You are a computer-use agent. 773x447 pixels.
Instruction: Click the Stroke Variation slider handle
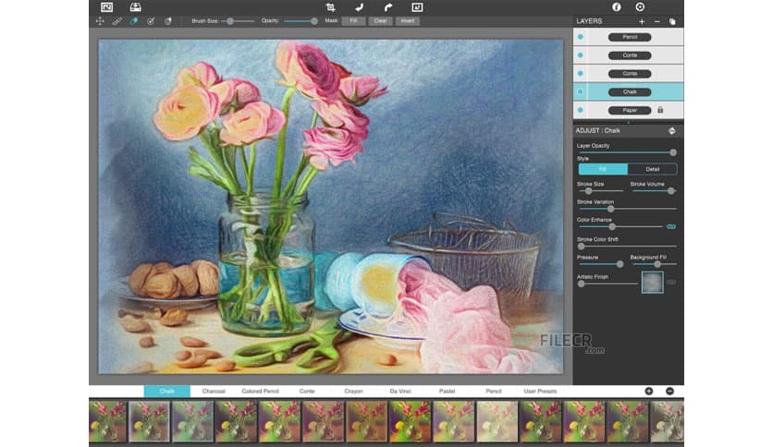(x=610, y=209)
